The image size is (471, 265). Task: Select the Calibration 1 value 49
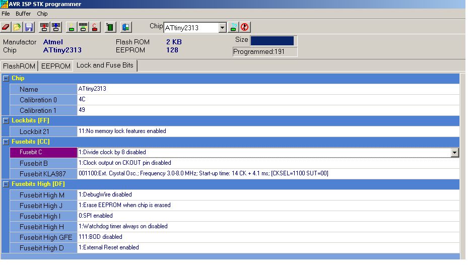pyautogui.click(x=268, y=110)
